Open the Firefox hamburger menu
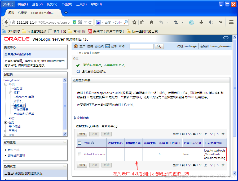 point(231,22)
